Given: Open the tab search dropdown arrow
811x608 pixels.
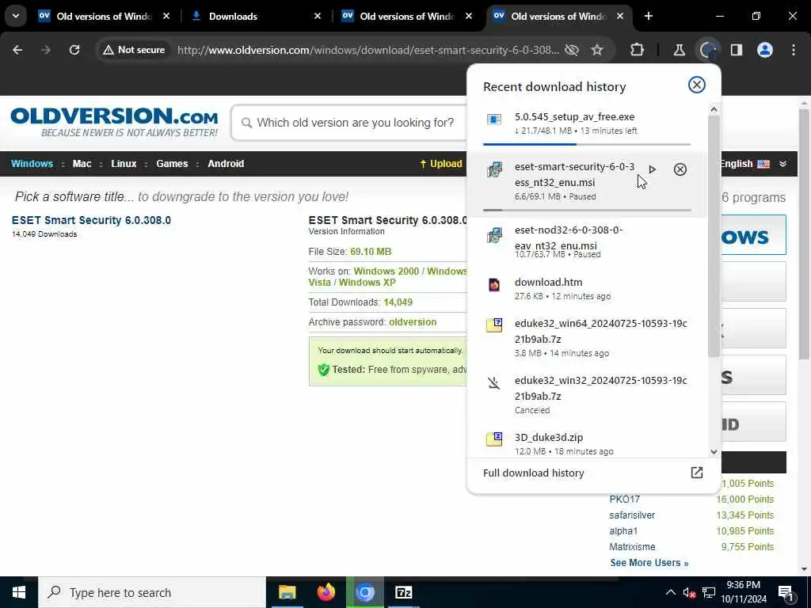Looking at the screenshot, I should click(x=16, y=16).
